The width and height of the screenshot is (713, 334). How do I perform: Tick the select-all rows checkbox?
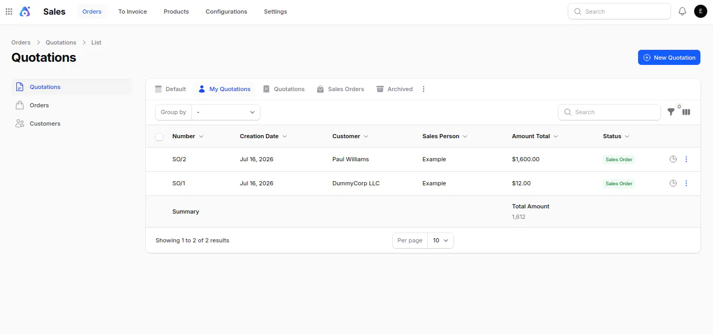159,137
